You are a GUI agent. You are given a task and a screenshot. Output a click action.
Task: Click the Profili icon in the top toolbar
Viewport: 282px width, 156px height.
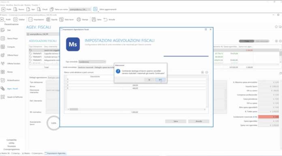[x=3, y=9]
